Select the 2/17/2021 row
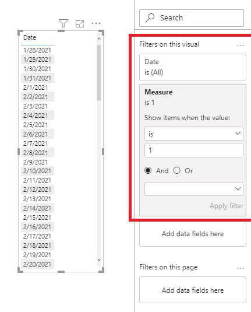Screen dimensions: 251x312 coord(37,236)
